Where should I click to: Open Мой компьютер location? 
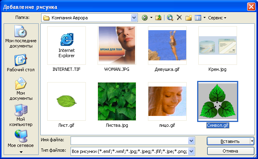(21, 115)
